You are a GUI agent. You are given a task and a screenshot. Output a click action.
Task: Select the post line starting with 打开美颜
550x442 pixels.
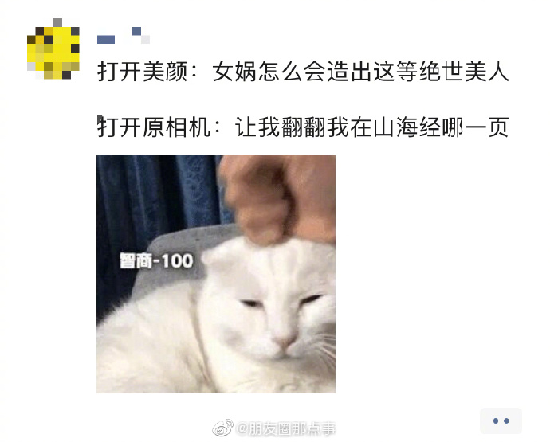(303, 72)
